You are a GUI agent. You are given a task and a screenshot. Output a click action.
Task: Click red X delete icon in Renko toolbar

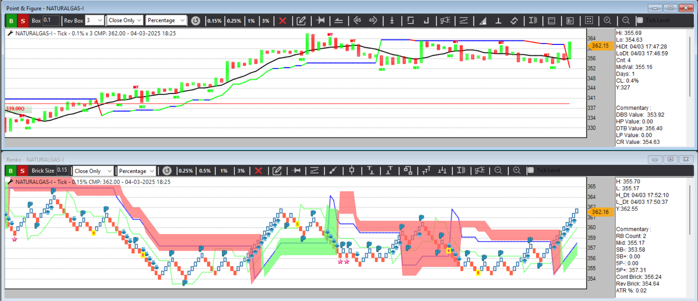click(x=259, y=170)
